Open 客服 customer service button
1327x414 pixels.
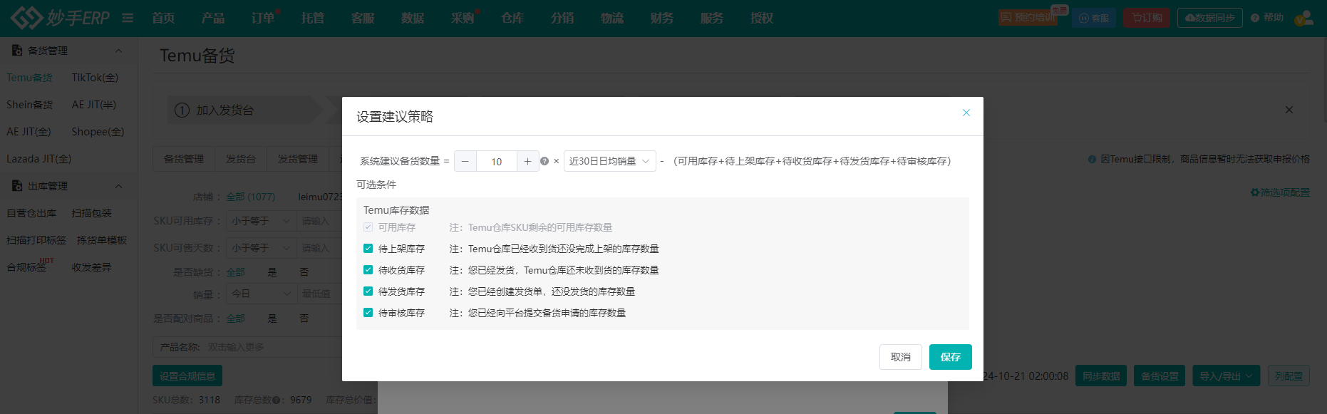point(1094,18)
